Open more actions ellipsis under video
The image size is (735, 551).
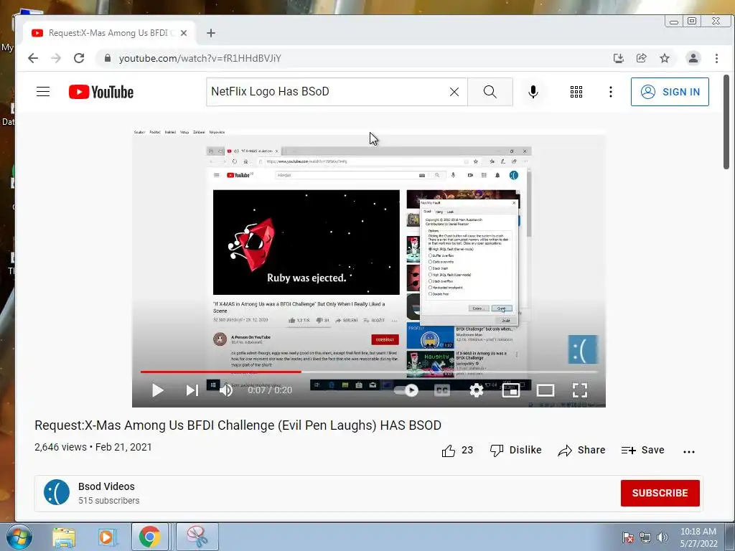(x=689, y=452)
